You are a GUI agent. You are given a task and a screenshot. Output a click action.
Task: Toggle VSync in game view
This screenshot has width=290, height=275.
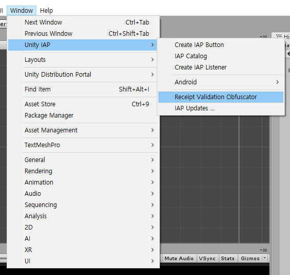click(x=207, y=259)
